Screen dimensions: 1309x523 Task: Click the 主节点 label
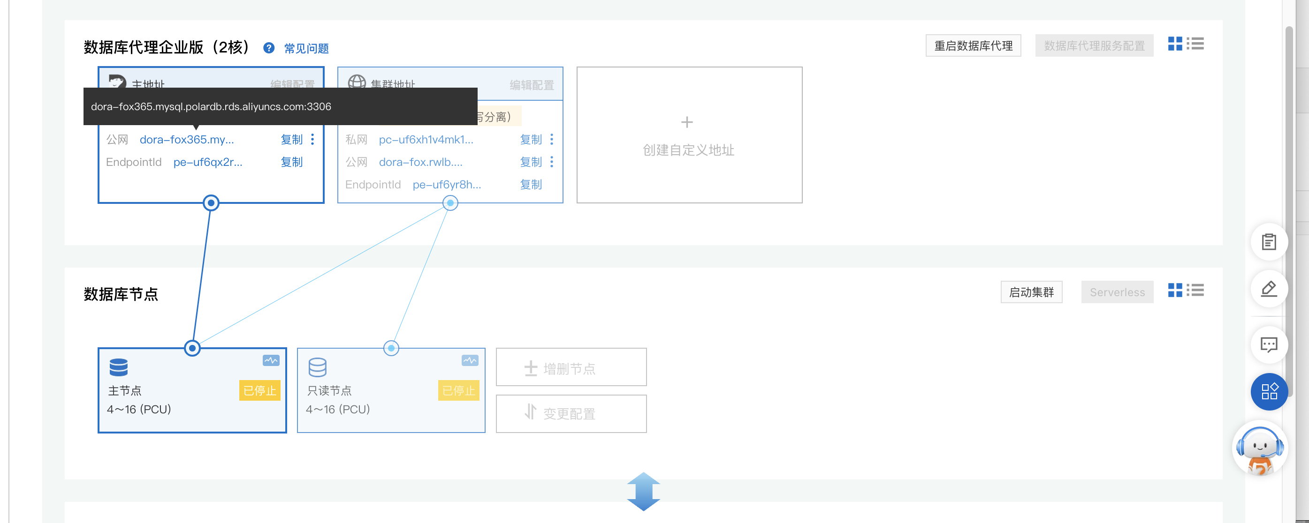[x=124, y=390]
